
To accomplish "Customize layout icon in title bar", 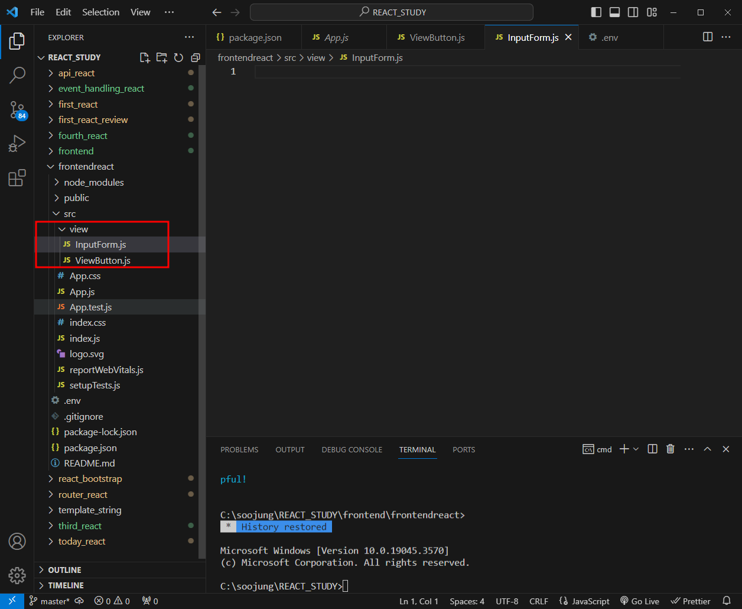I will (x=652, y=12).
